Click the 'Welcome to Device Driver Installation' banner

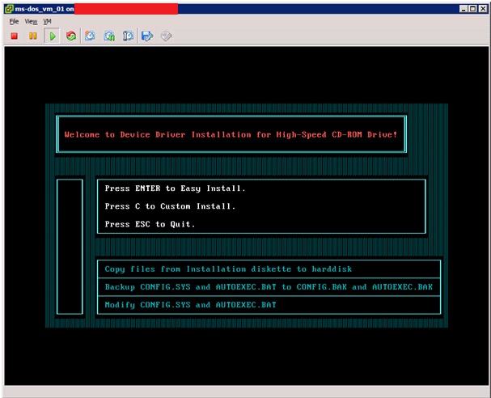[231, 134]
